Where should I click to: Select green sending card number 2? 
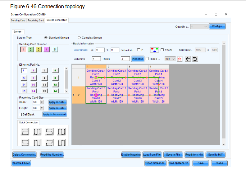(31, 49)
